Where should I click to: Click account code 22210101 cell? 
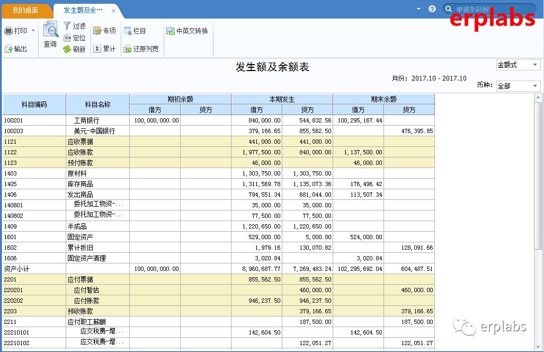click(34, 332)
